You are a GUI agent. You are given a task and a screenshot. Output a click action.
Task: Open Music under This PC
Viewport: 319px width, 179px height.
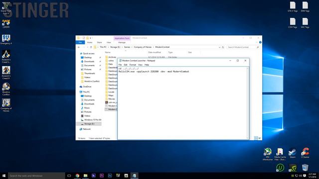point(87,108)
